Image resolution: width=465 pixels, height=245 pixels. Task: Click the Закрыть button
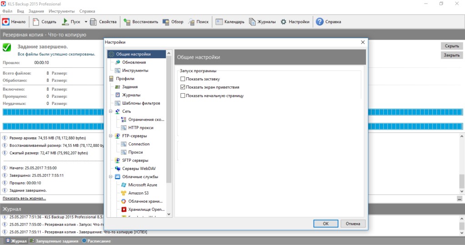[452, 55]
